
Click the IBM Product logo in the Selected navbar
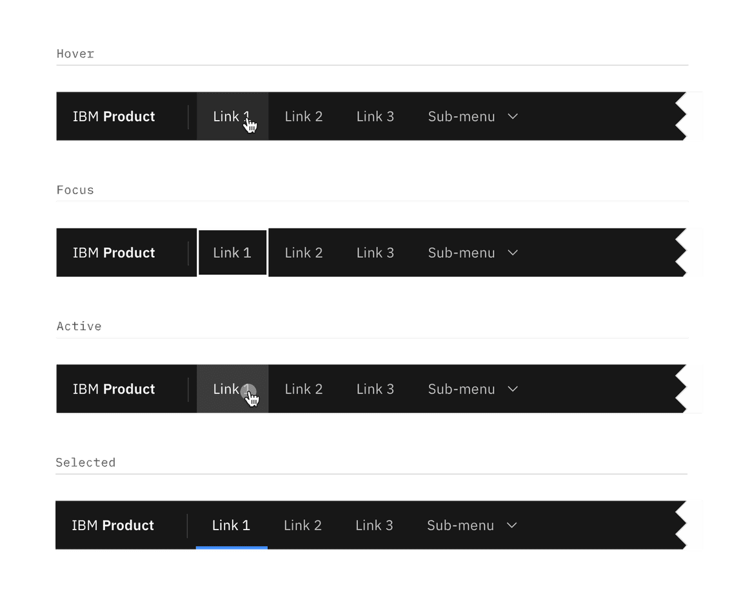click(114, 525)
